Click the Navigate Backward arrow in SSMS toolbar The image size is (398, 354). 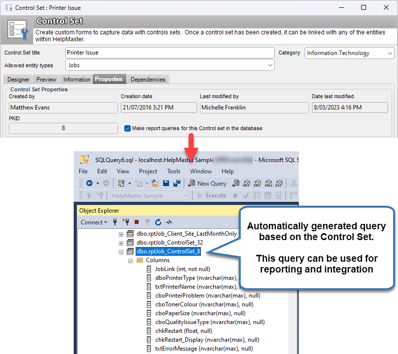(x=89, y=183)
